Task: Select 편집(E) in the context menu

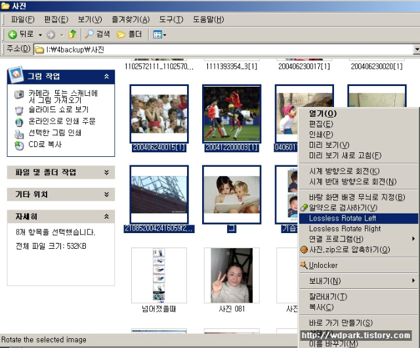Action: [358, 124]
